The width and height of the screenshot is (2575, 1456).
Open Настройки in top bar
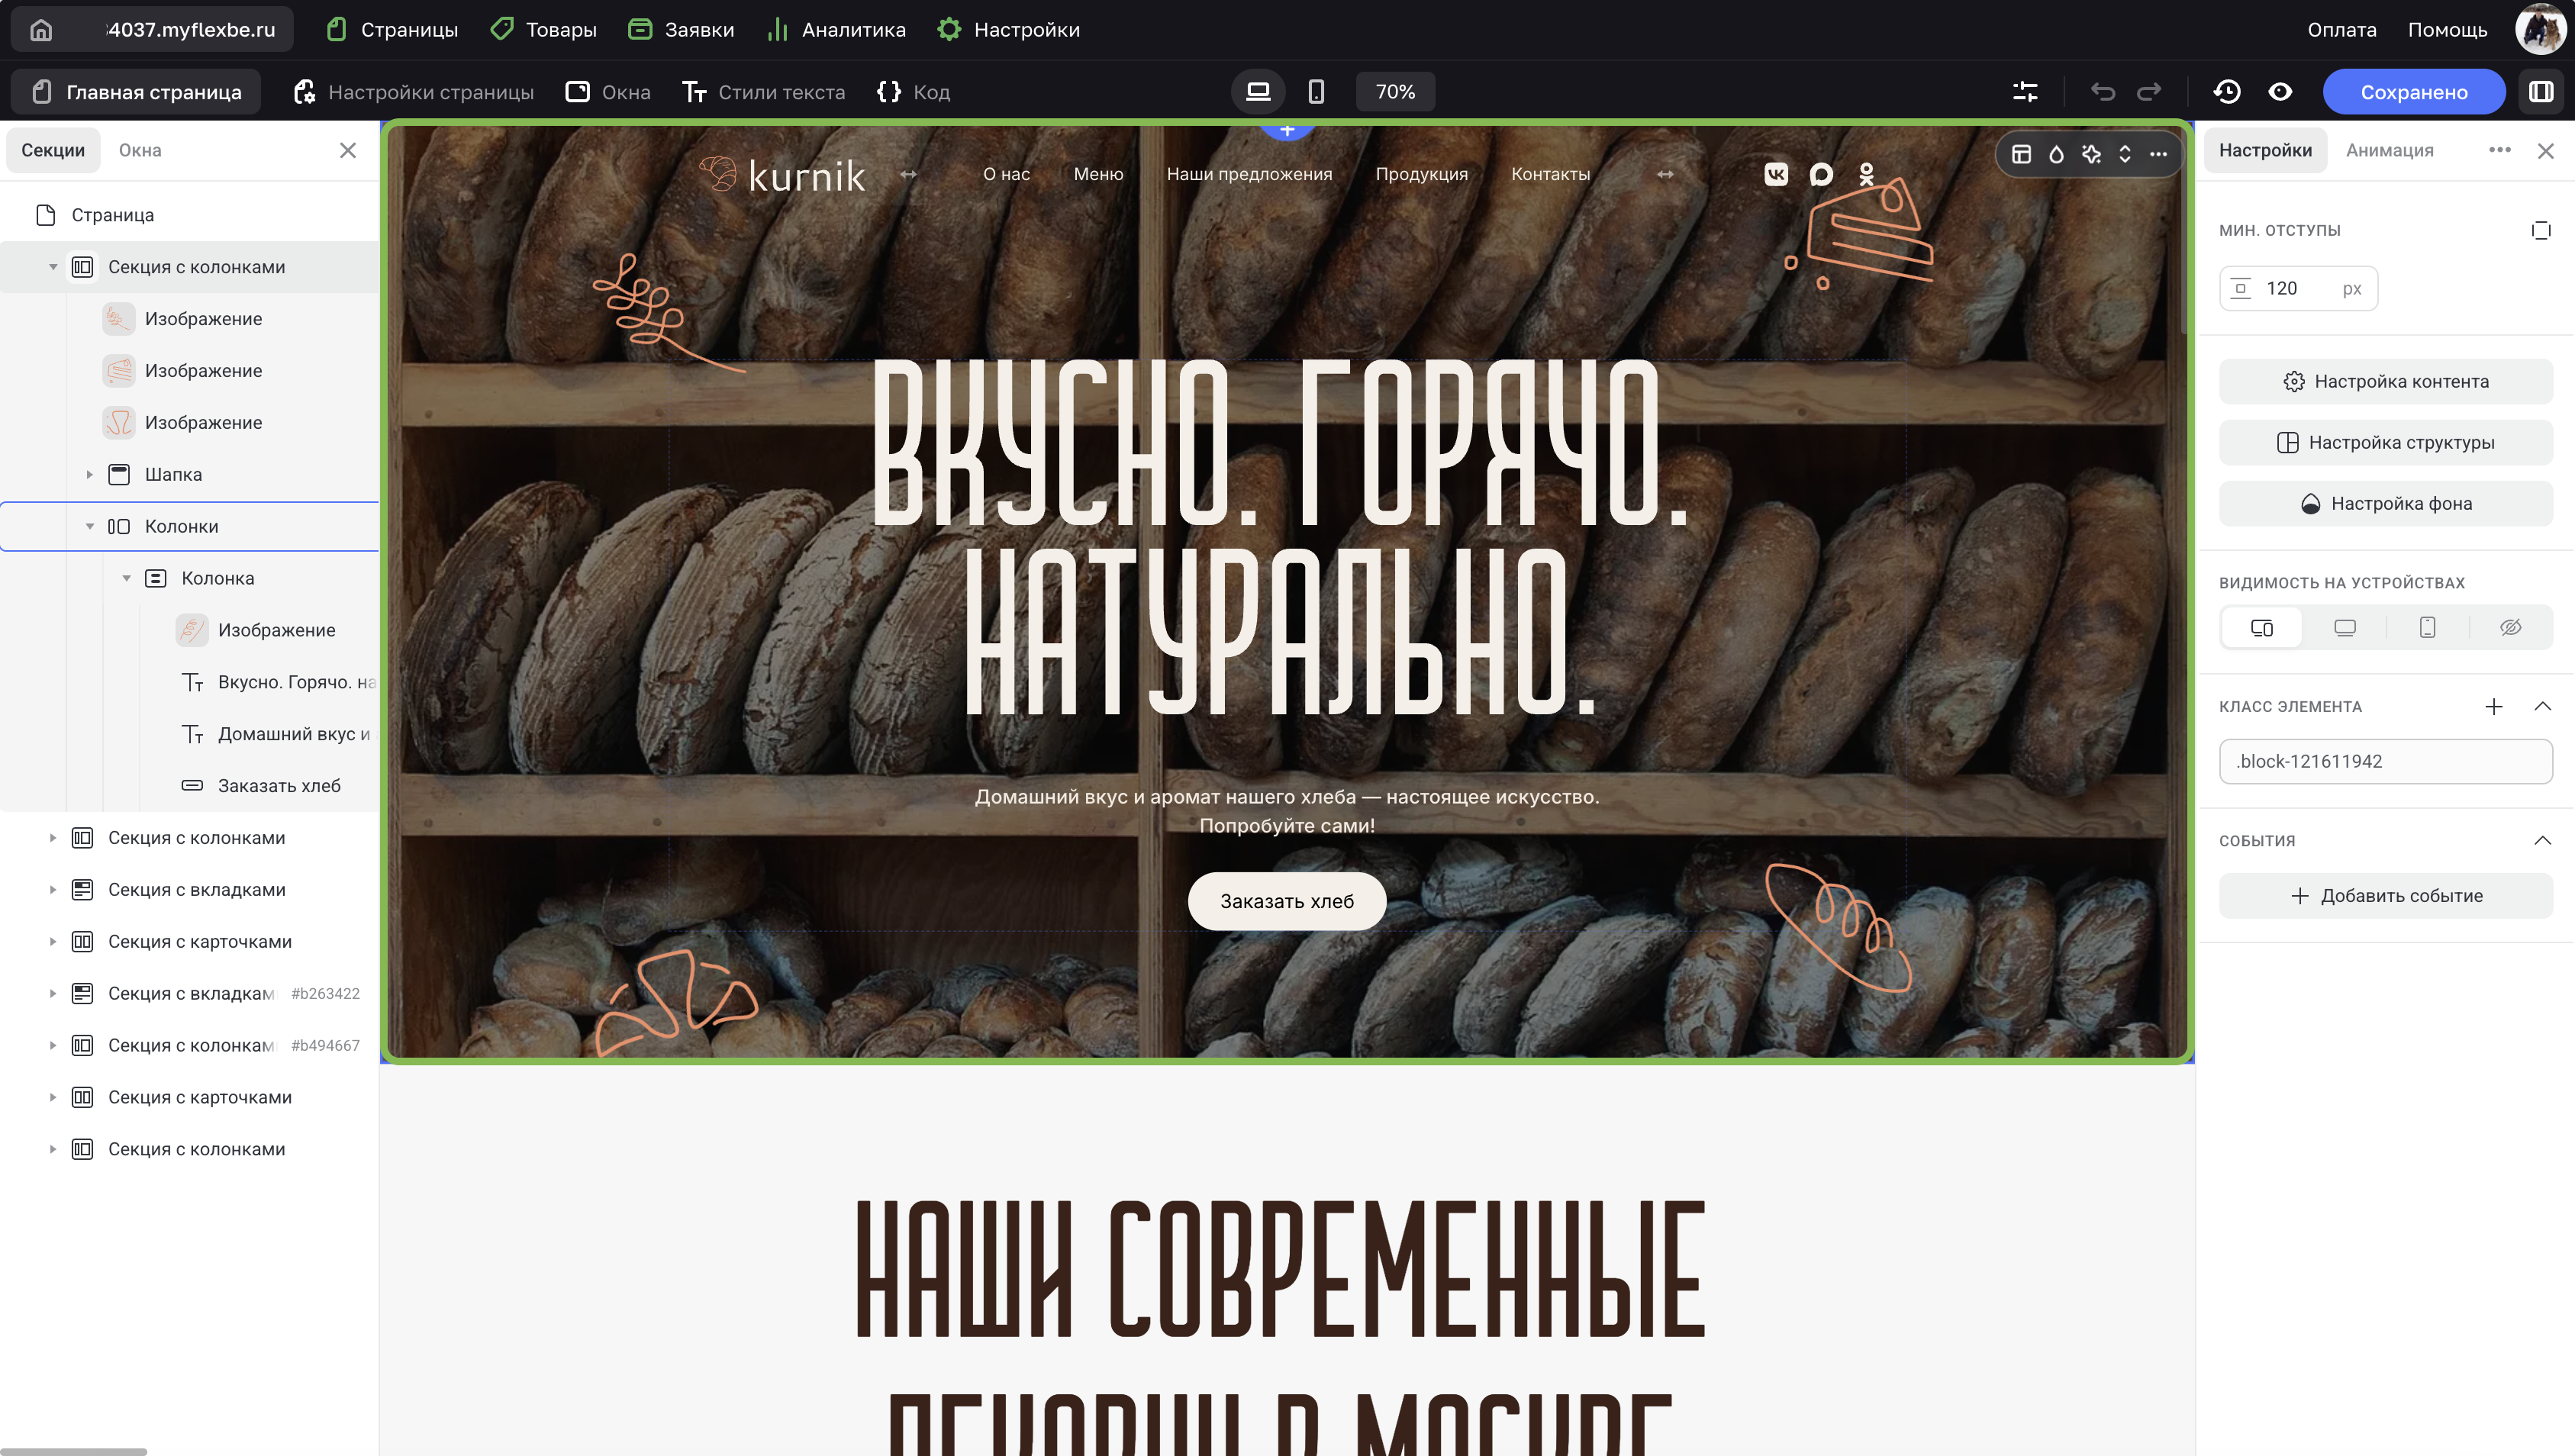point(1009,30)
